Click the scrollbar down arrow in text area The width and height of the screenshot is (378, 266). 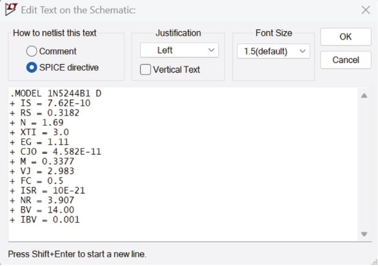[x=364, y=234]
